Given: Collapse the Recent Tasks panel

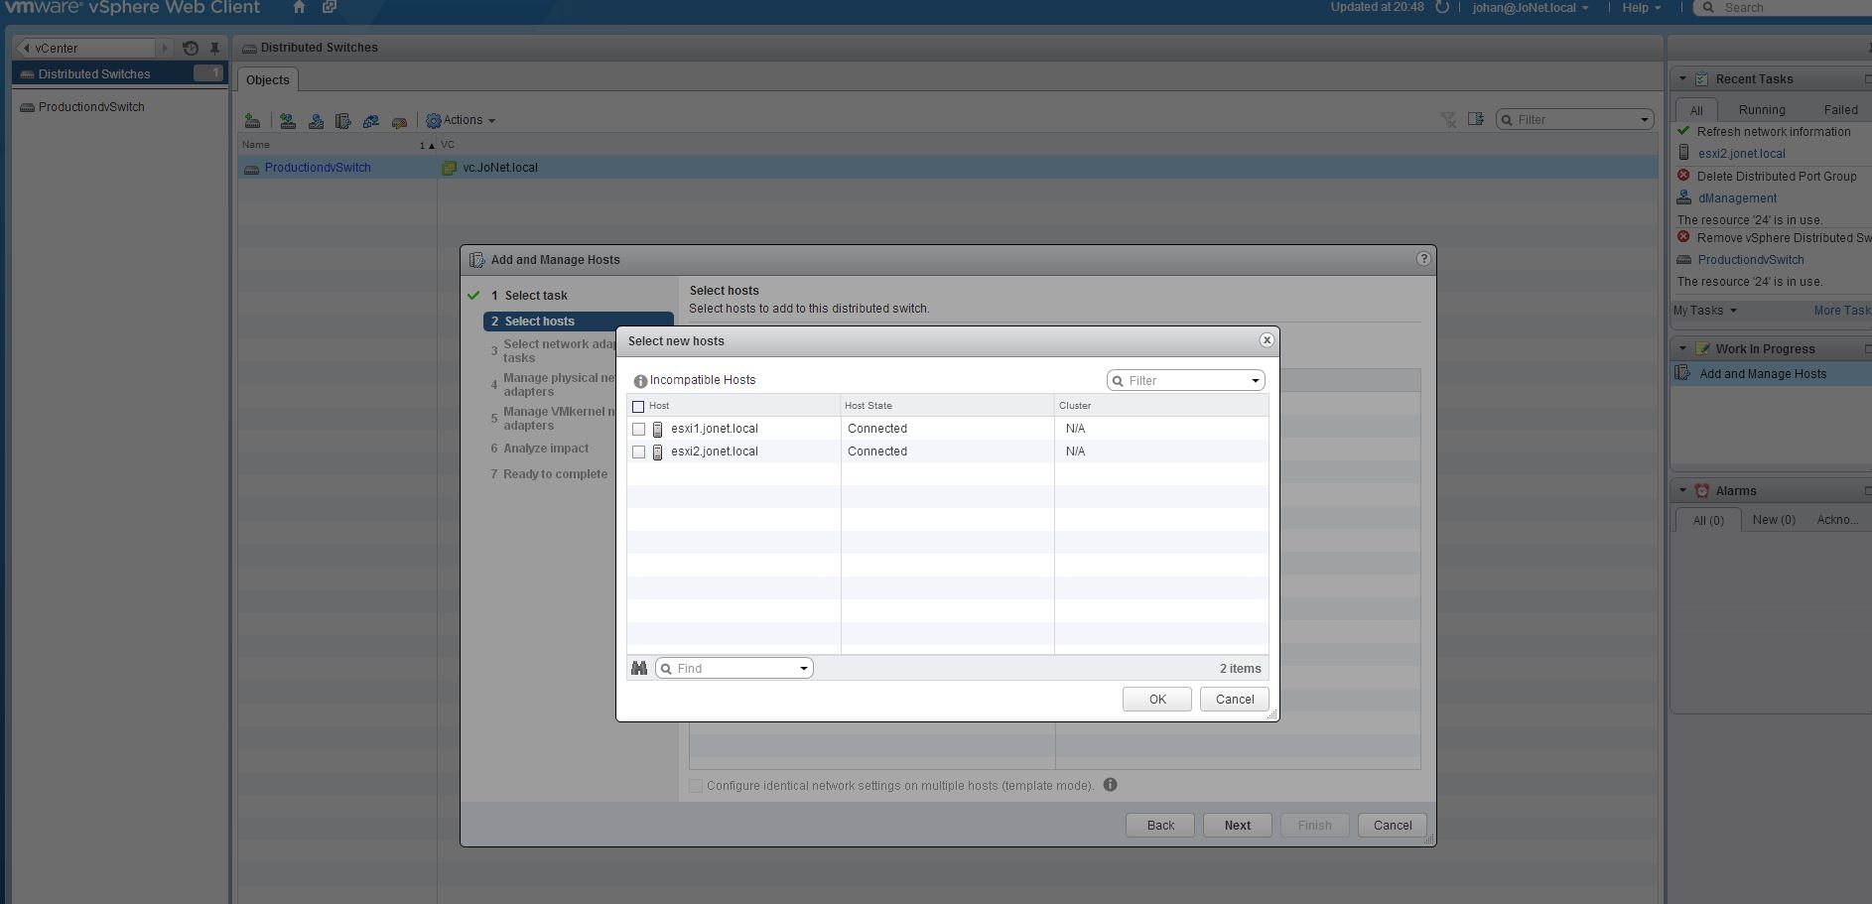Looking at the screenshot, I should (x=1682, y=78).
